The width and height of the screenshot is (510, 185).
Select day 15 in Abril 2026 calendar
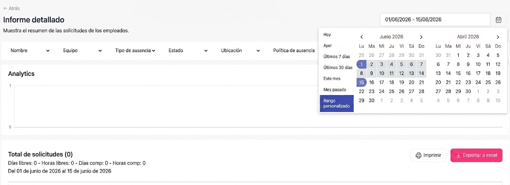pos(458,73)
